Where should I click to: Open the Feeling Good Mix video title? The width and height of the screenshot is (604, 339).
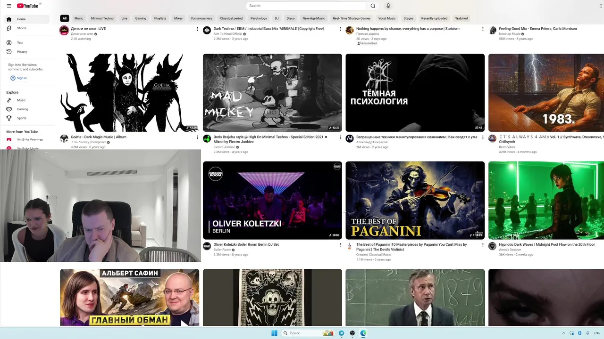click(538, 29)
